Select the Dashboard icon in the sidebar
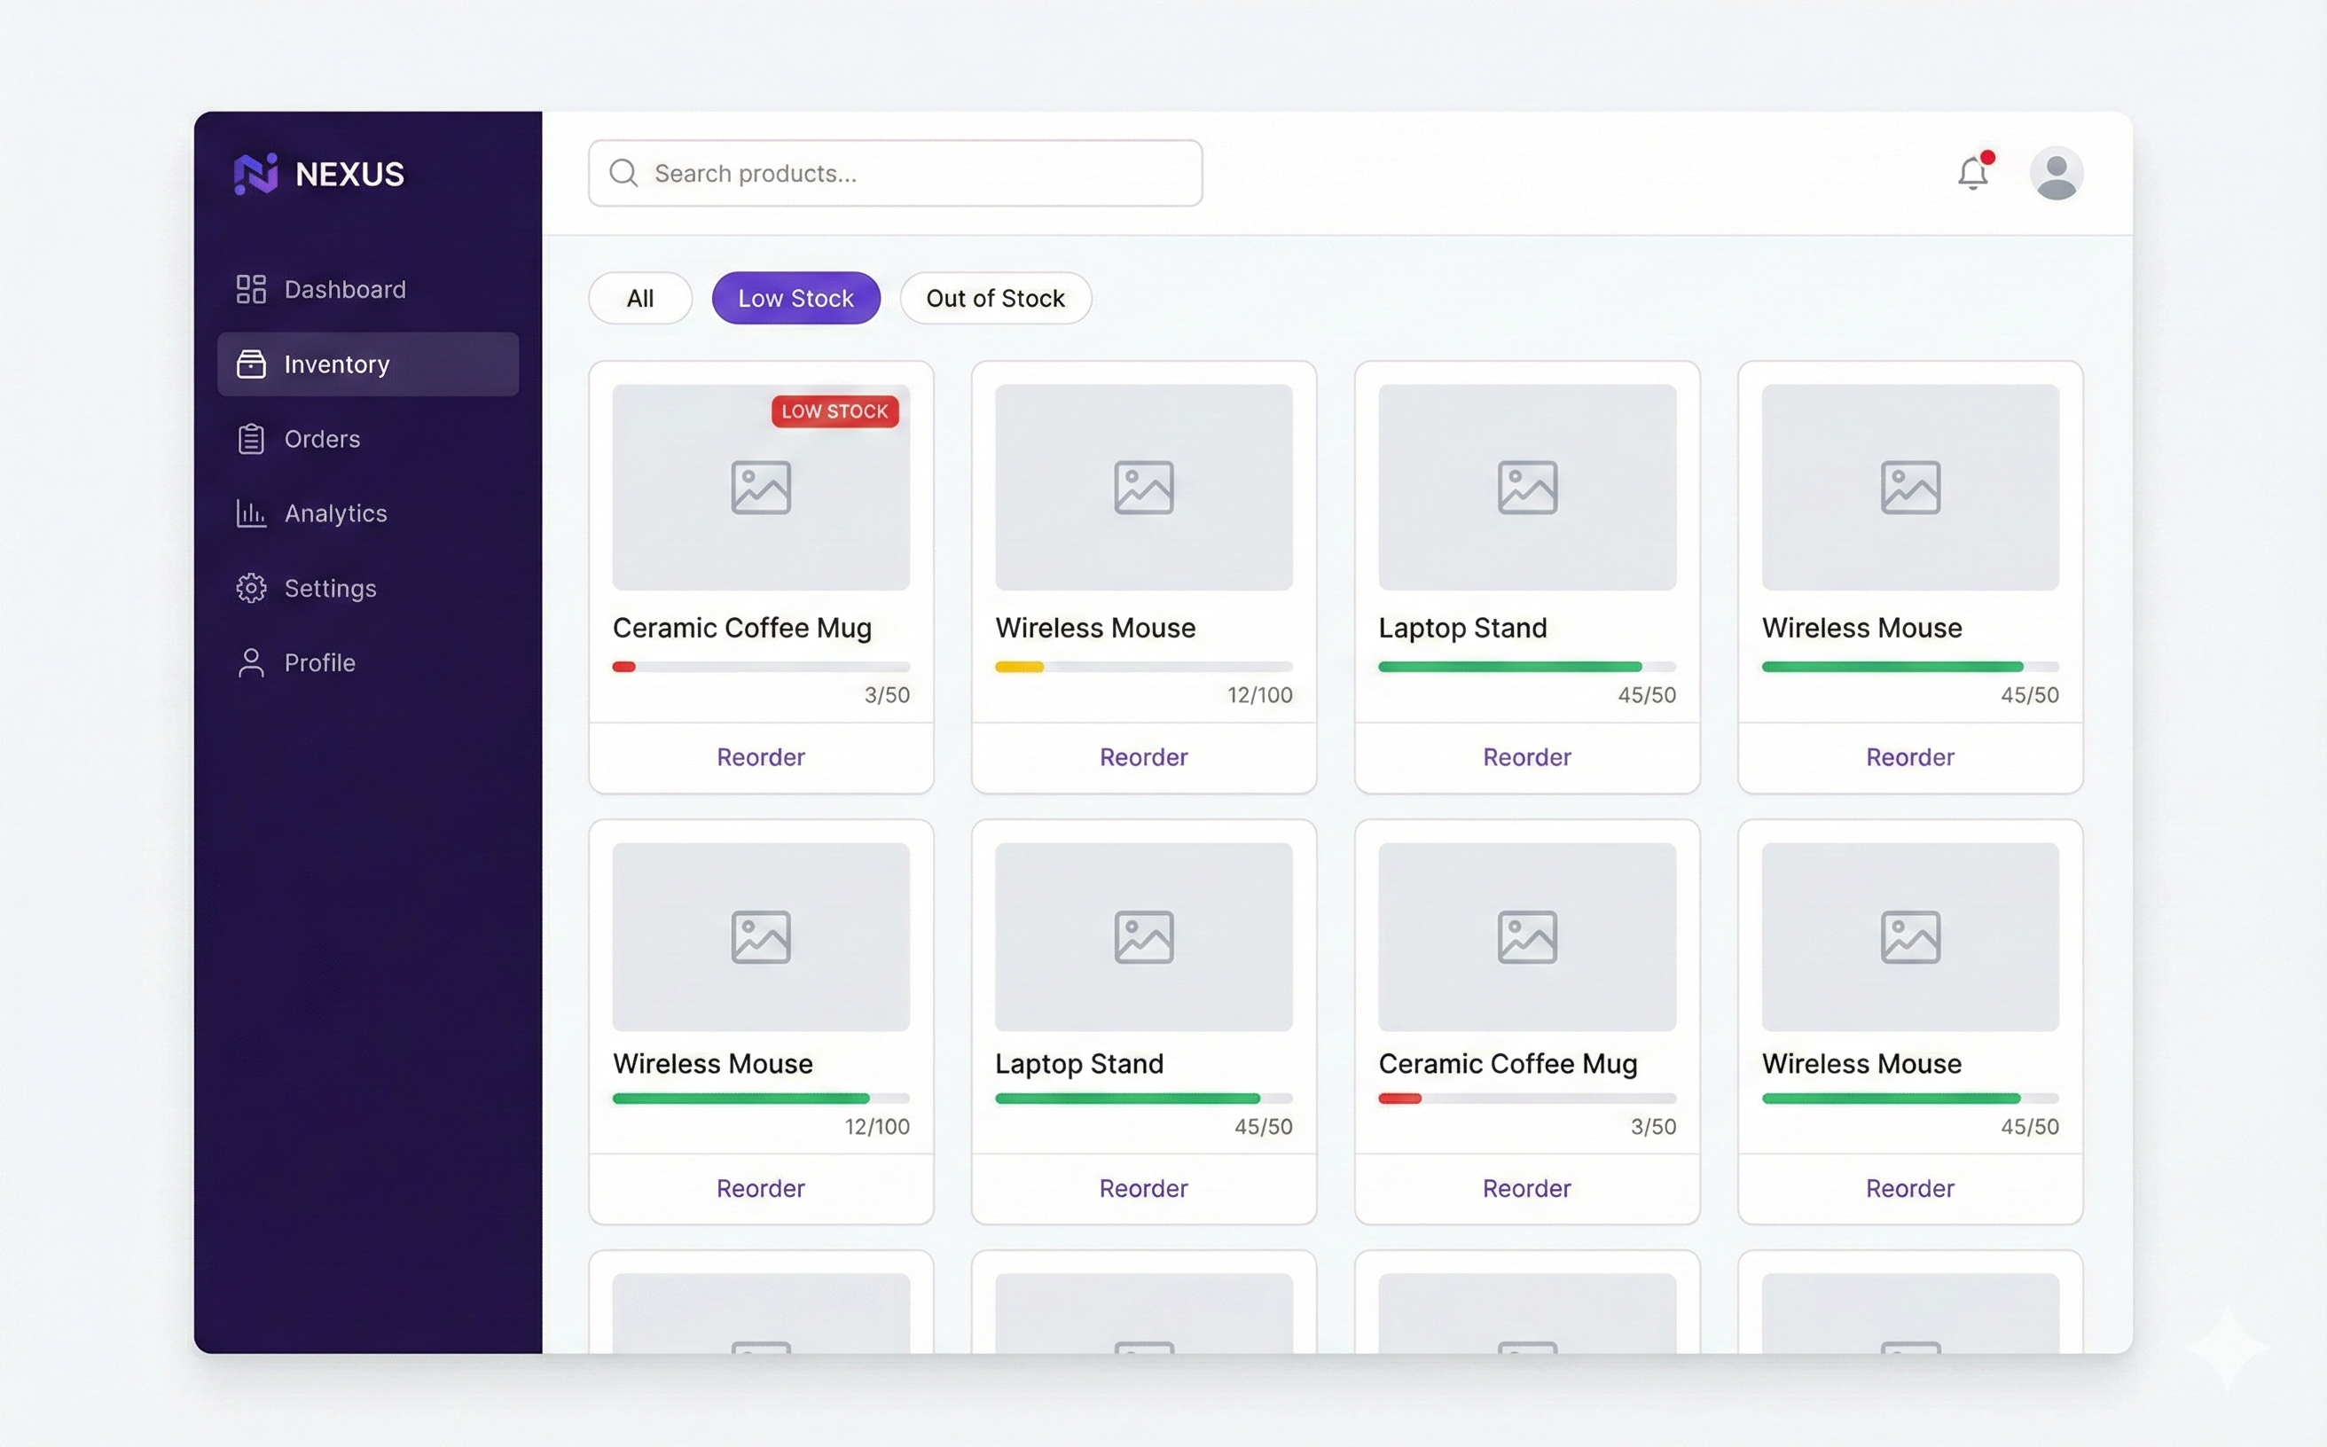Image resolution: width=2327 pixels, height=1447 pixels. click(x=251, y=288)
